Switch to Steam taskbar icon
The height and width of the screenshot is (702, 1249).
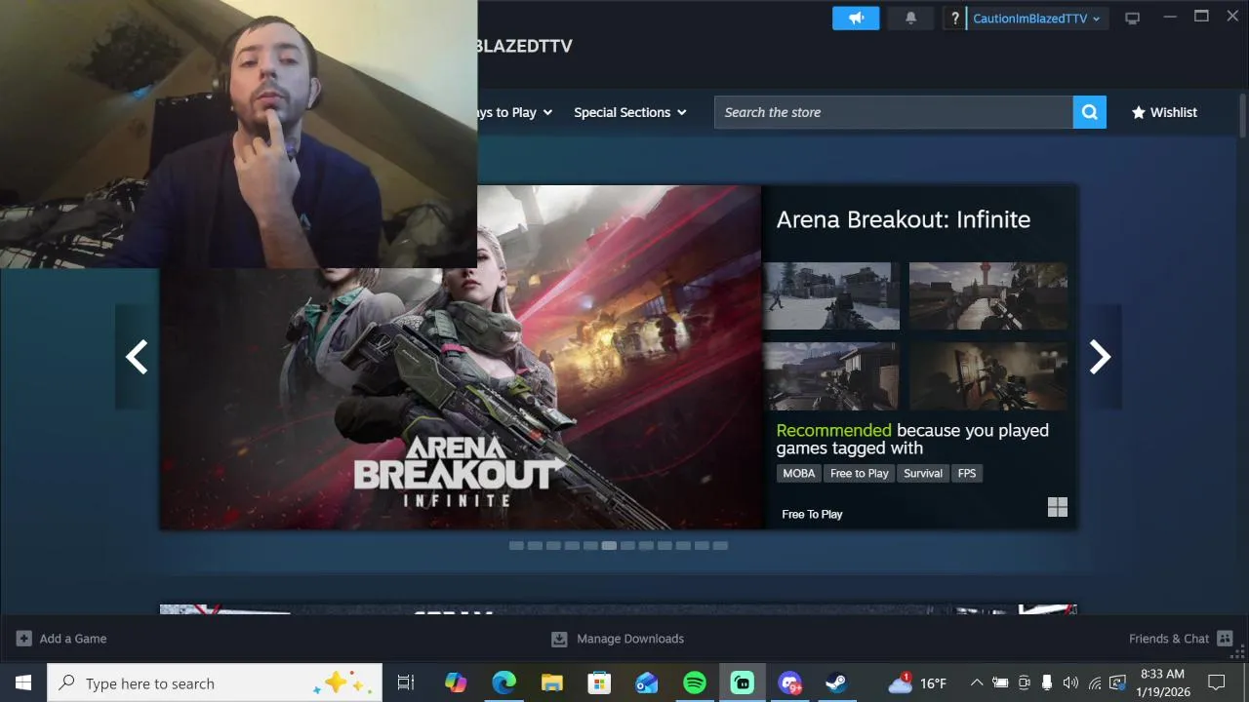pyautogui.click(x=837, y=682)
